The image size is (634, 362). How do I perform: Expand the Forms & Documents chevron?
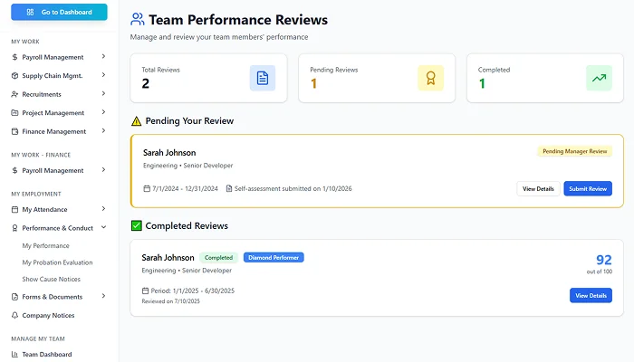[103, 296]
